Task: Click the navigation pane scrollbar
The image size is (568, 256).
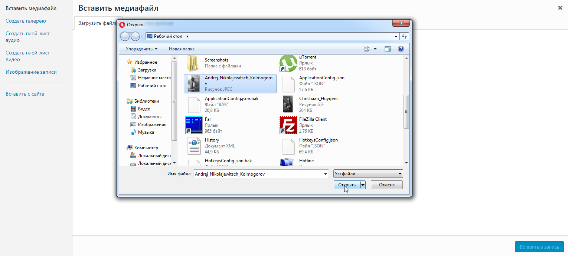Action: click(x=174, y=101)
